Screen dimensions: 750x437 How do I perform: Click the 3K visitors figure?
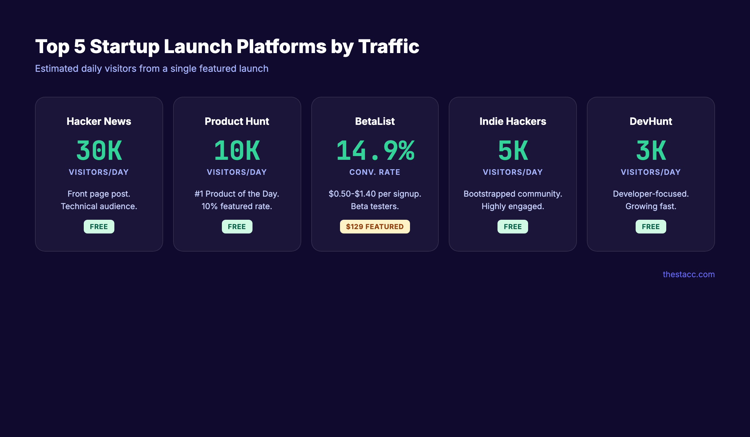651,151
